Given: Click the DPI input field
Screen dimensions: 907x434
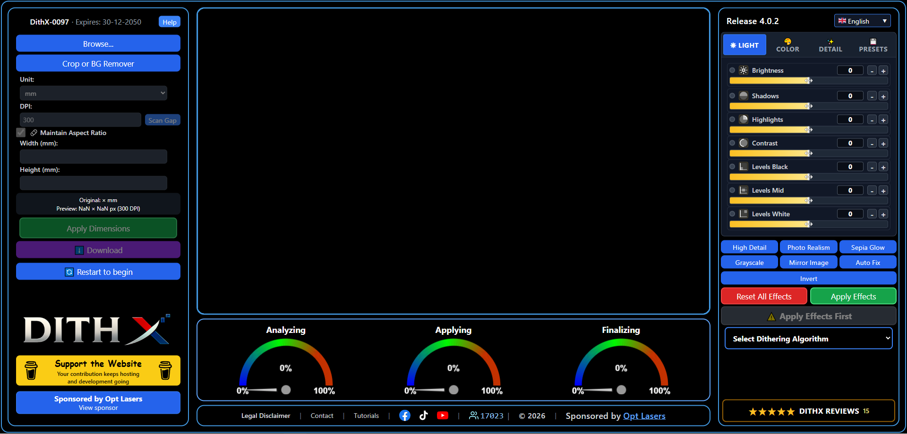Looking at the screenshot, I should point(80,119).
